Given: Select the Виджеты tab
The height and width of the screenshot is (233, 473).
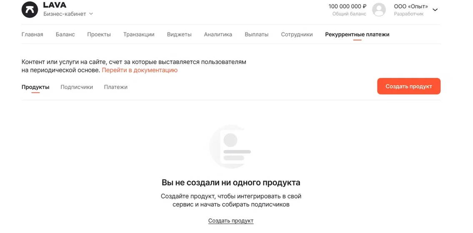Looking at the screenshot, I should [x=179, y=35].
